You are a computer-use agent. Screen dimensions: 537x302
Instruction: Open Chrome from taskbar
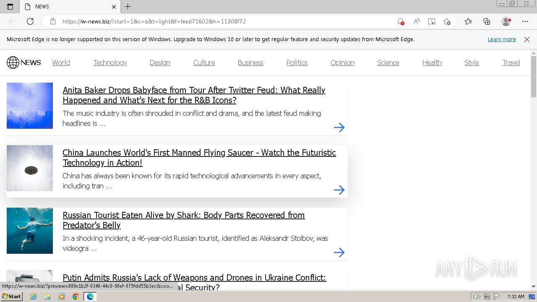(x=76, y=297)
